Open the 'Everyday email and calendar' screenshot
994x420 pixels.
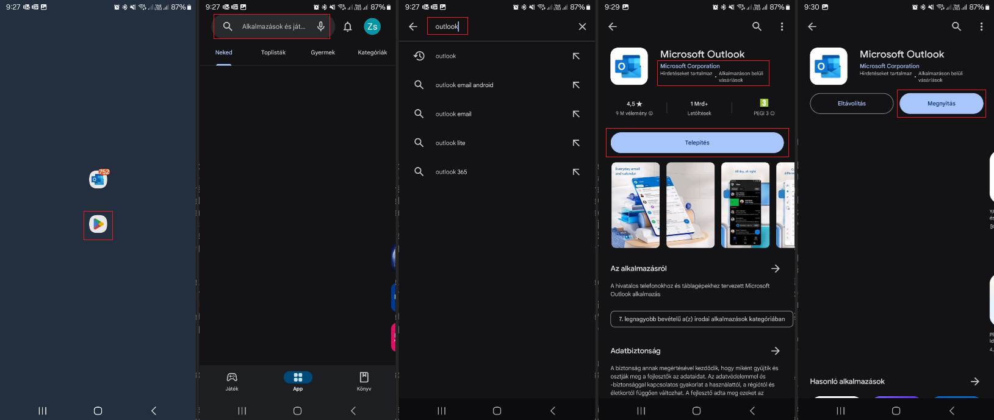click(x=635, y=205)
